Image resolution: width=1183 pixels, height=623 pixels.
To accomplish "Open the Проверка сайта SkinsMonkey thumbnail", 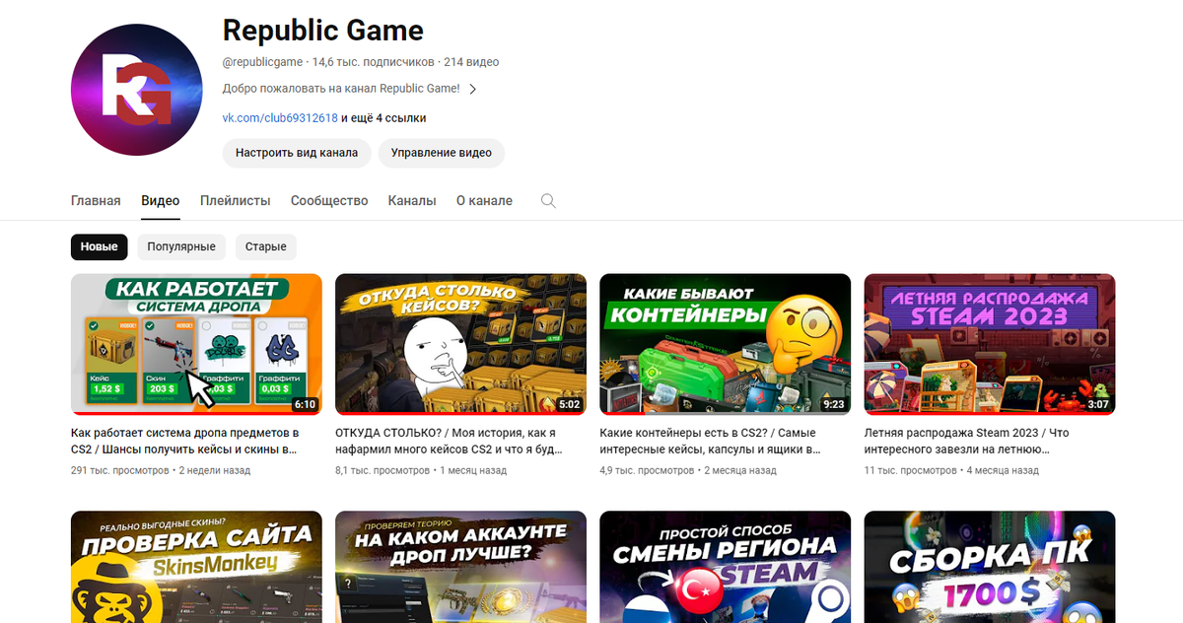I will pos(196,567).
